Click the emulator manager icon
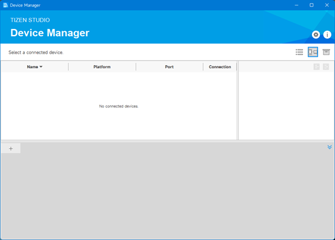The height and width of the screenshot is (240, 335). coord(327,52)
